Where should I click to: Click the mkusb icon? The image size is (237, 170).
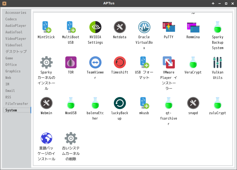click(145, 103)
